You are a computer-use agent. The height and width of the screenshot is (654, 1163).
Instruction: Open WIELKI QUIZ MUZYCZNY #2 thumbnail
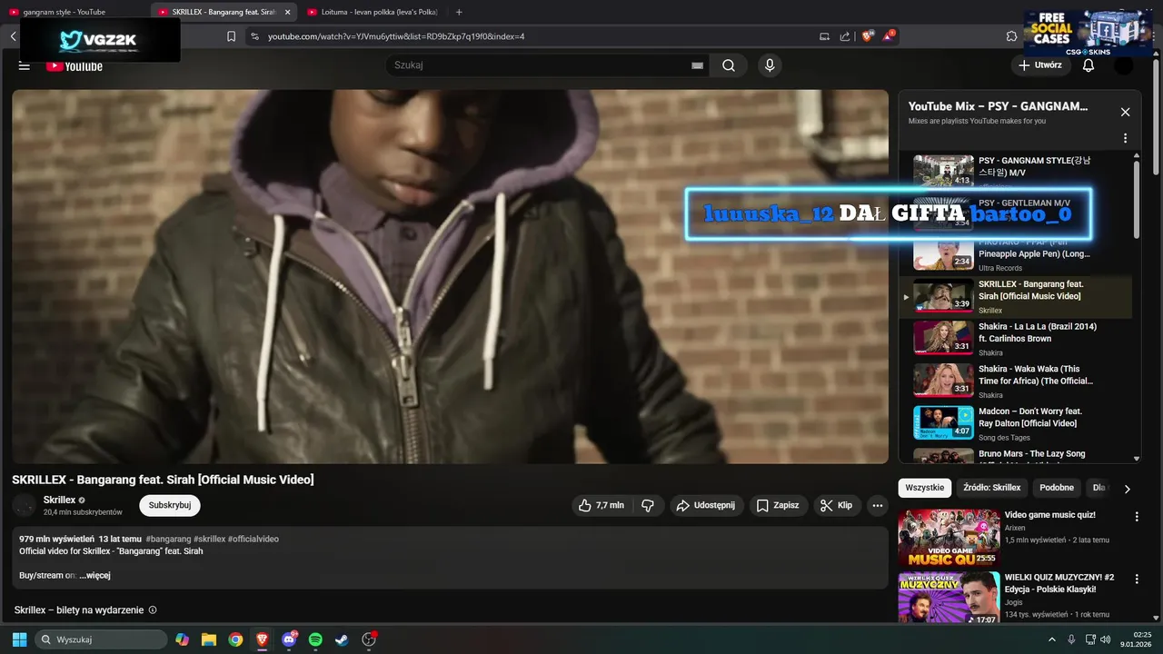click(949, 598)
